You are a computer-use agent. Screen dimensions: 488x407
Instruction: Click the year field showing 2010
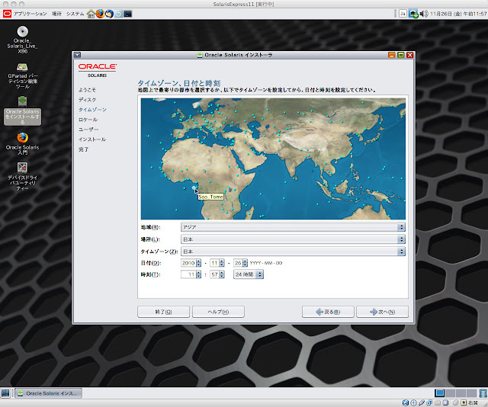point(188,263)
